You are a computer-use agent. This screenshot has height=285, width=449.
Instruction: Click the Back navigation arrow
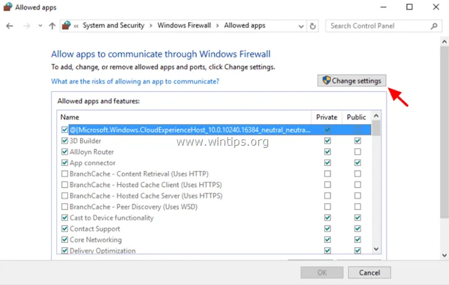pos(10,26)
